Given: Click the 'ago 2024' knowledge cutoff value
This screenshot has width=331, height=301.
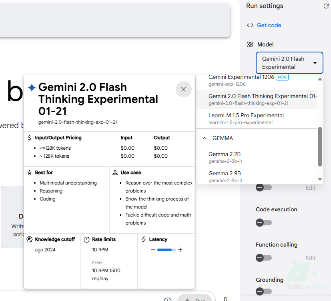Looking at the screenshot, I should 45,250.
